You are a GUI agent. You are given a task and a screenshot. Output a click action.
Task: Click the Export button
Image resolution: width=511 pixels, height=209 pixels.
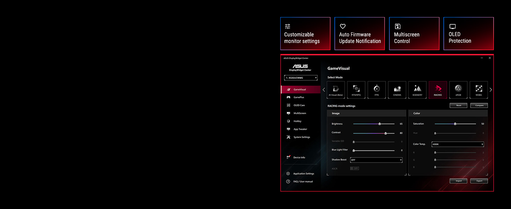click(x=479, y=181)
